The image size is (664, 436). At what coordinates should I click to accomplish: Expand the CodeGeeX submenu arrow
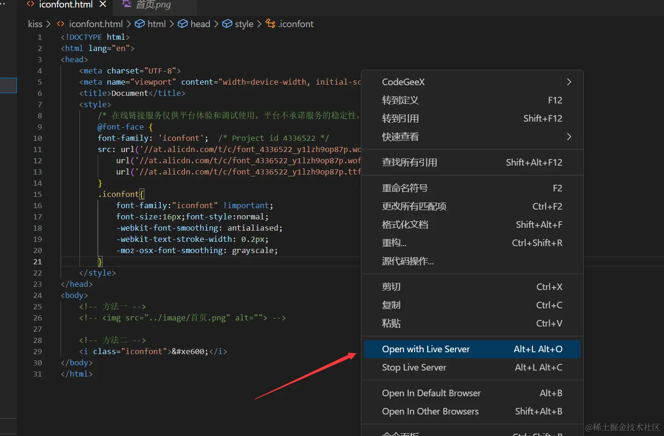click(x=569, y=82)
